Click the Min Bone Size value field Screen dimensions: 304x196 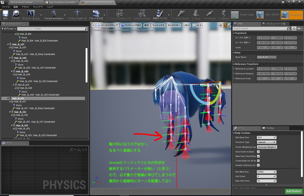pyautogui.click(x=266, y=137)
